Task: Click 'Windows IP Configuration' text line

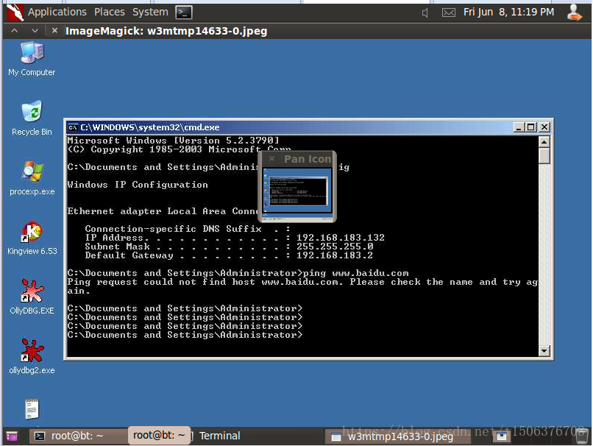Action: click(x=138, y=185)
